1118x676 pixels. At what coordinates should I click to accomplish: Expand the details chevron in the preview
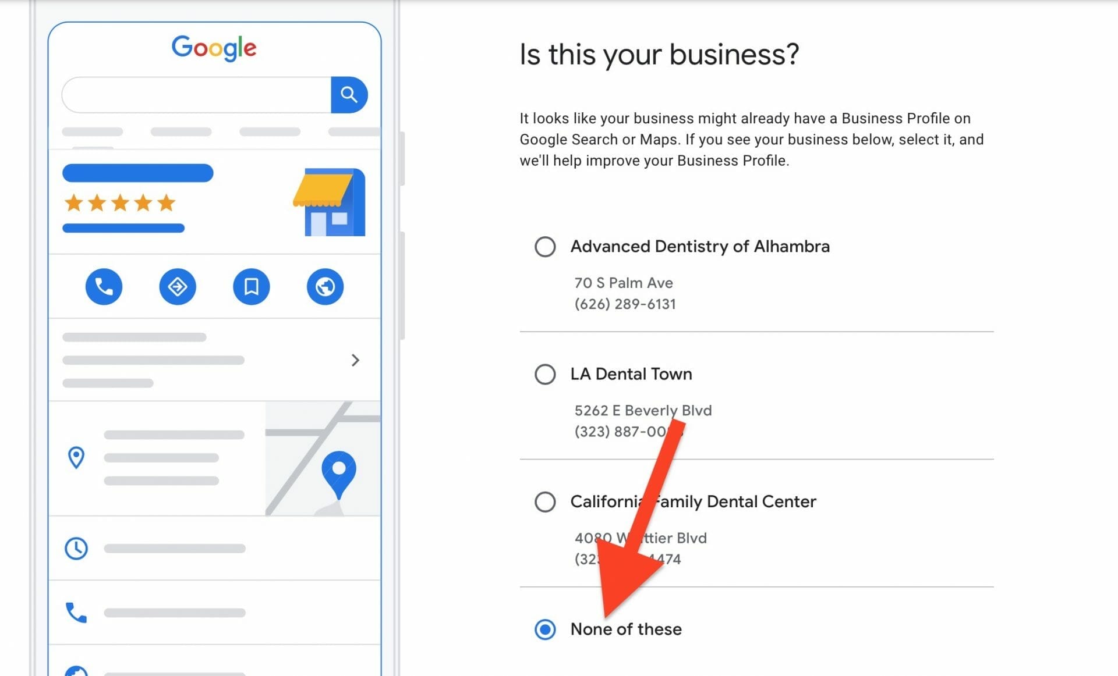(356, 361)
